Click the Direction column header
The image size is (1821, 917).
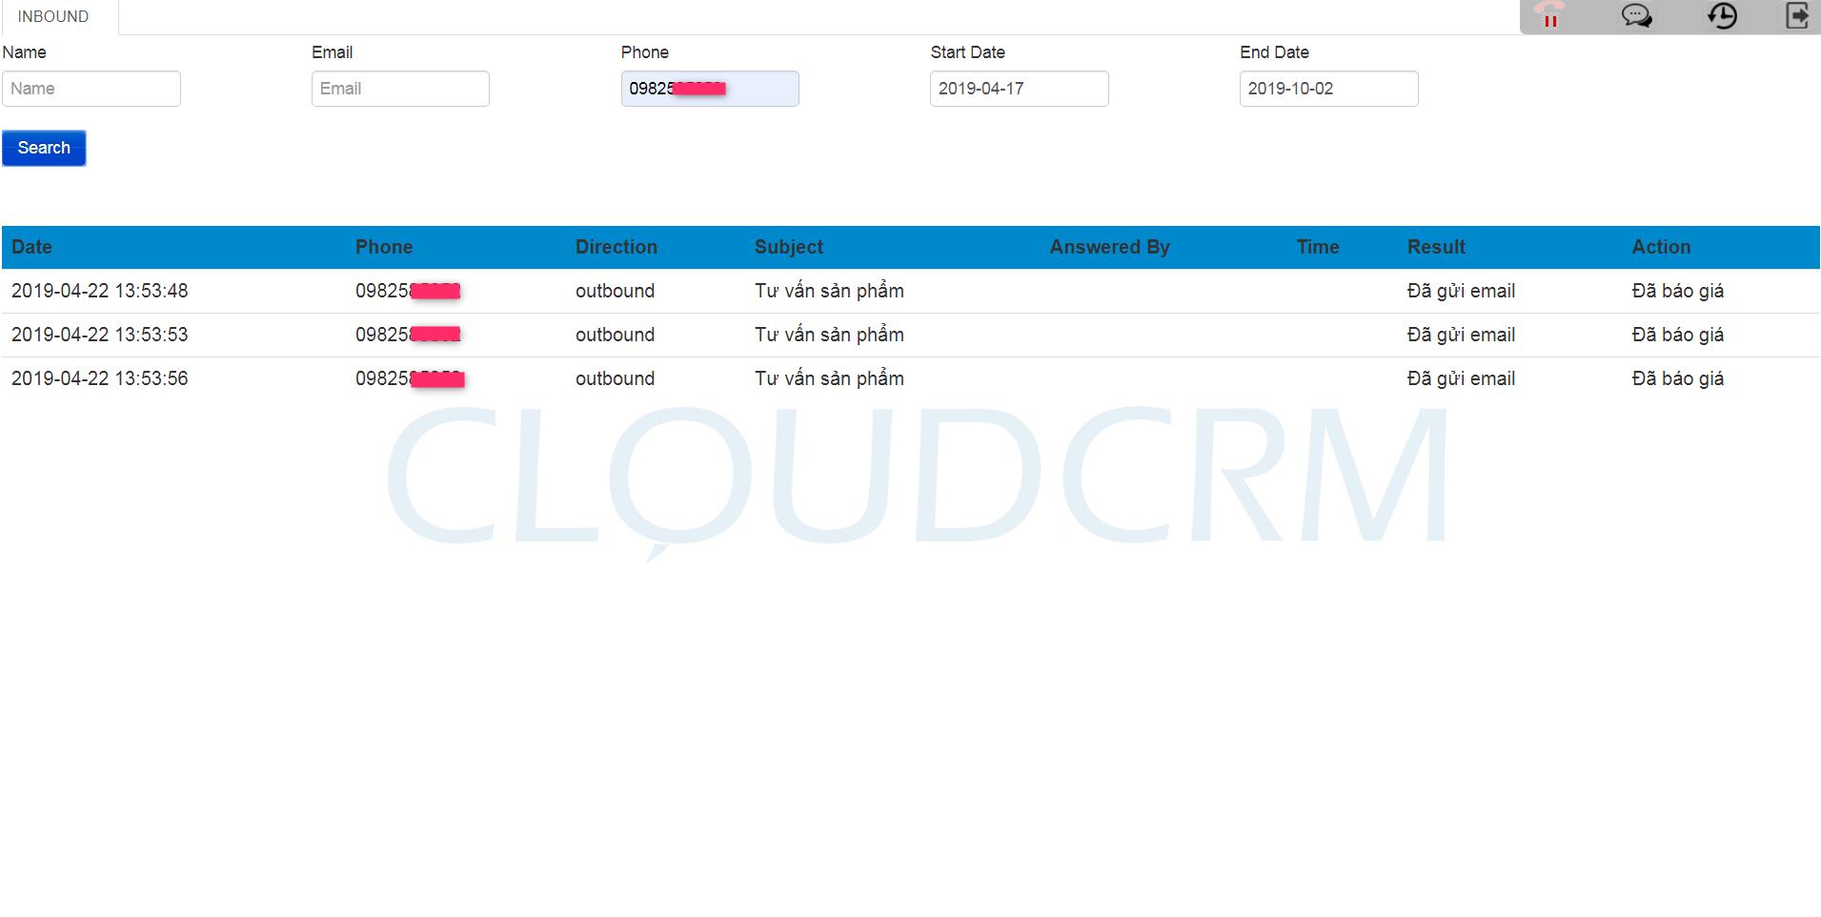click(x=617, y=247)
